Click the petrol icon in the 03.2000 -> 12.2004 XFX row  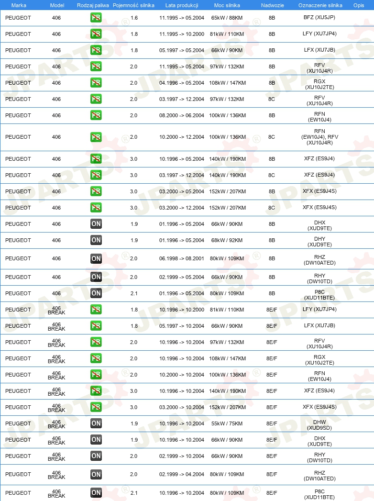[x=96, y=208]
